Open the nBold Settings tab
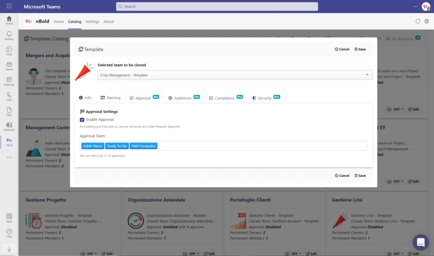Screen dimensions: 434x256 [x=92, y=21]
